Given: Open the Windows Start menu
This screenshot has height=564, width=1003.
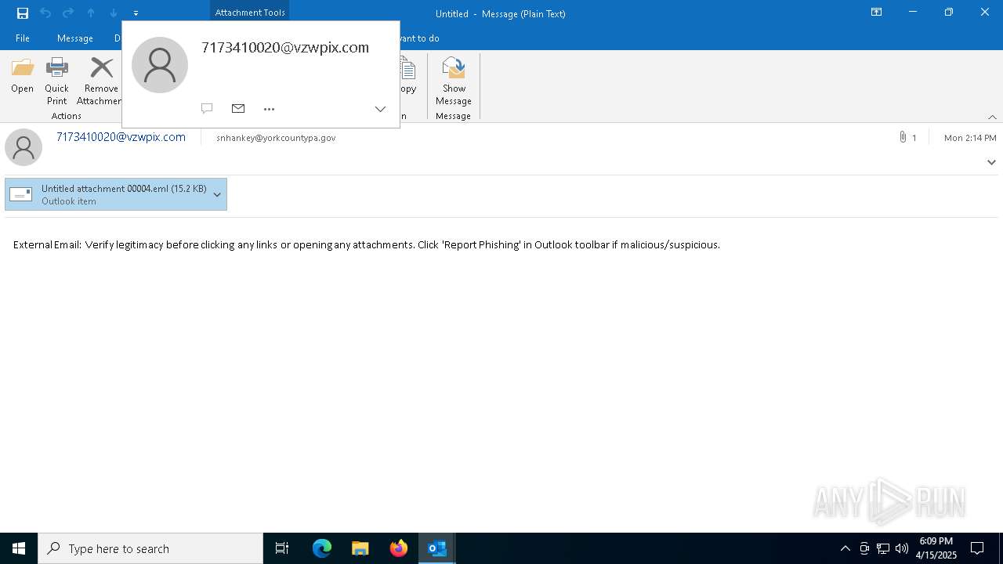Looking at the screenshot, I should 19,548.
